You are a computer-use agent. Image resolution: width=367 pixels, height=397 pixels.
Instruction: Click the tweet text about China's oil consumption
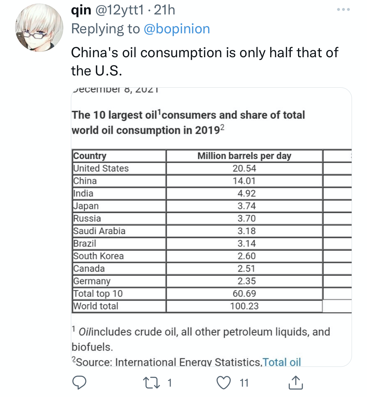205,61
